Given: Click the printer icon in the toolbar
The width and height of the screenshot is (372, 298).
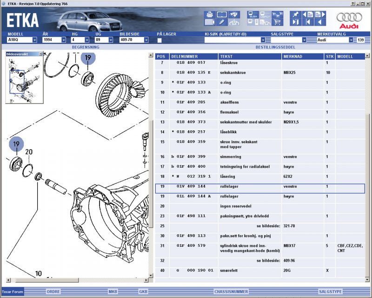Looking at the screenshot, I should click(210, 14).
